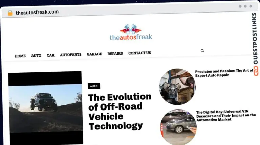Click the orange chain-link Guestpostlinks icon
The width and height of the screenshot is (260, 145).
[x=256, y=71]
